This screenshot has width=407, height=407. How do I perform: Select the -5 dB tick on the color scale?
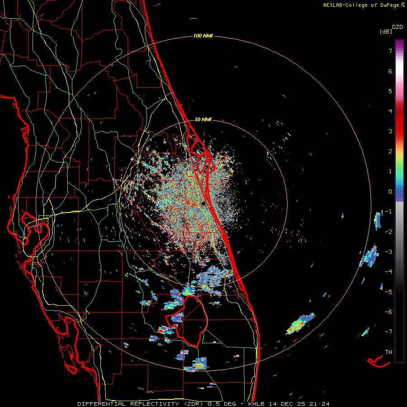pos(388,292)
